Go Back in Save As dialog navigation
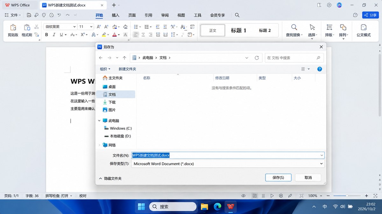This screenshot has height=214, width=382. click(101, 58)
